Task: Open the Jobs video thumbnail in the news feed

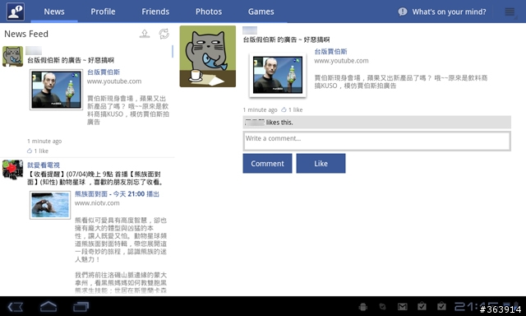Action: click(56, 90)
